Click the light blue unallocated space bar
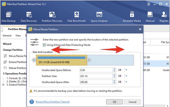 click(x=110, y=60)
